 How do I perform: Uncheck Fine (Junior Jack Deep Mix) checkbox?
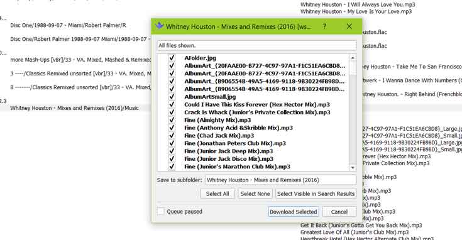172,151
